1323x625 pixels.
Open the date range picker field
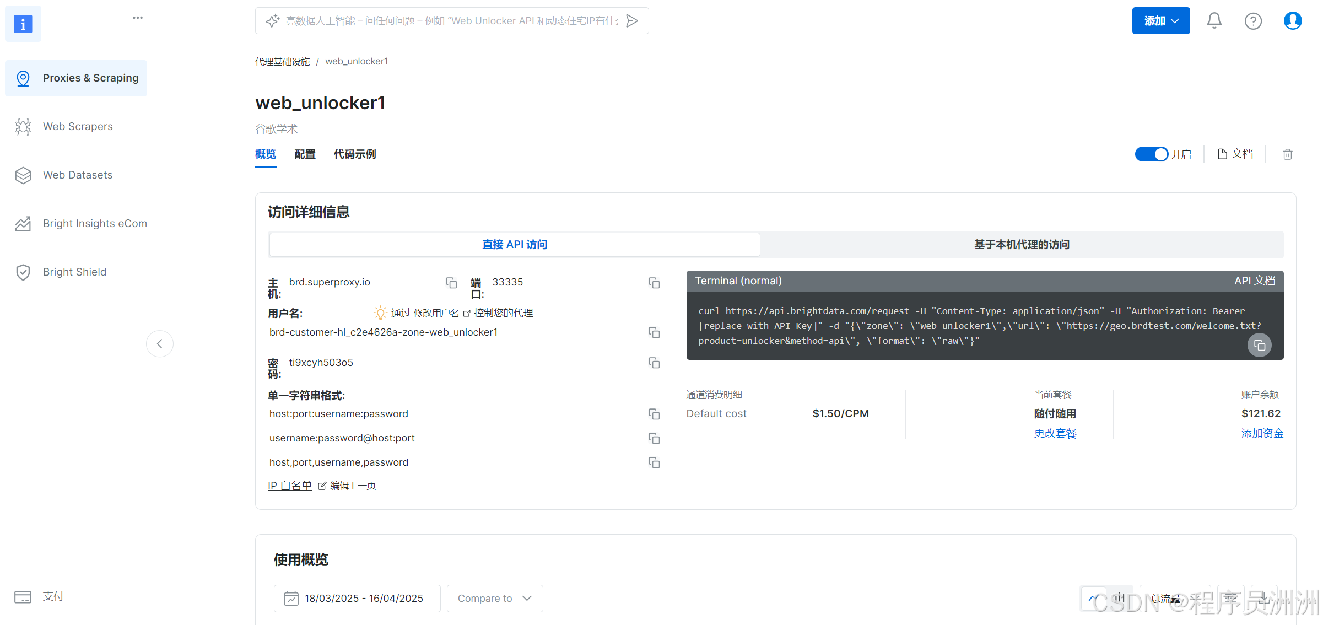(357, 599)
